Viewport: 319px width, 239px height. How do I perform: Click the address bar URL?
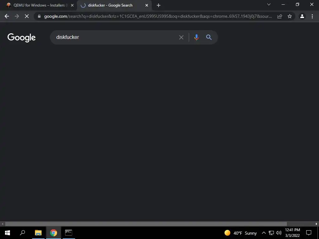click(158, 16)
